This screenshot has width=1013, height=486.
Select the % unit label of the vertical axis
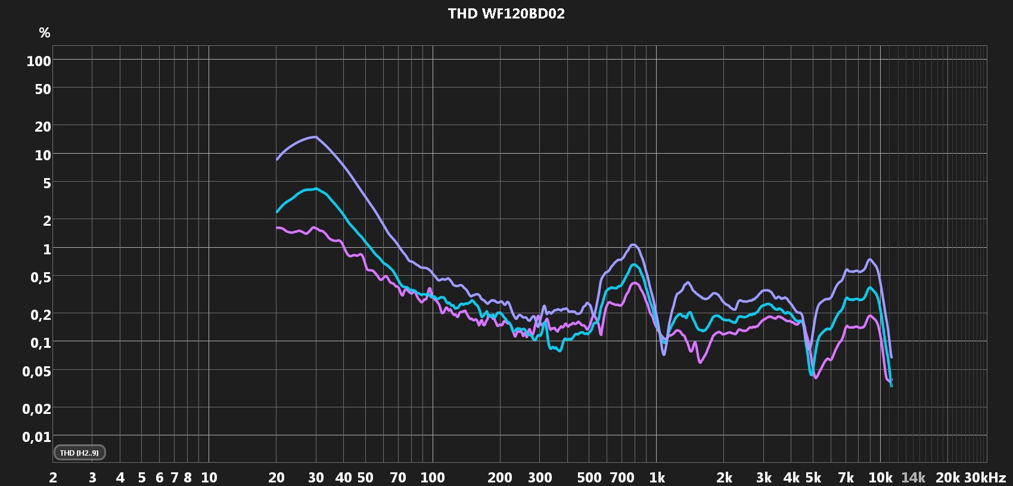(x=45, y=33)
